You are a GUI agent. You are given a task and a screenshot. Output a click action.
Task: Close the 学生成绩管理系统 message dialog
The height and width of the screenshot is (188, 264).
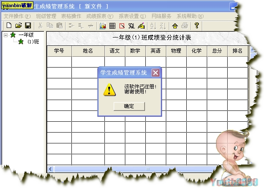point(155,73)
